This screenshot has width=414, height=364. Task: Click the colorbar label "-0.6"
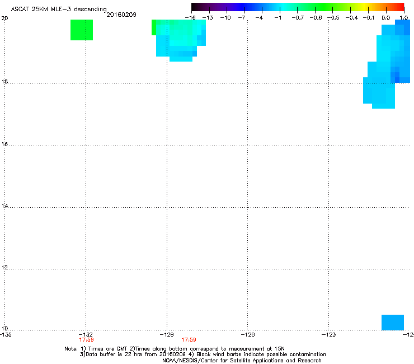point(316,18)
